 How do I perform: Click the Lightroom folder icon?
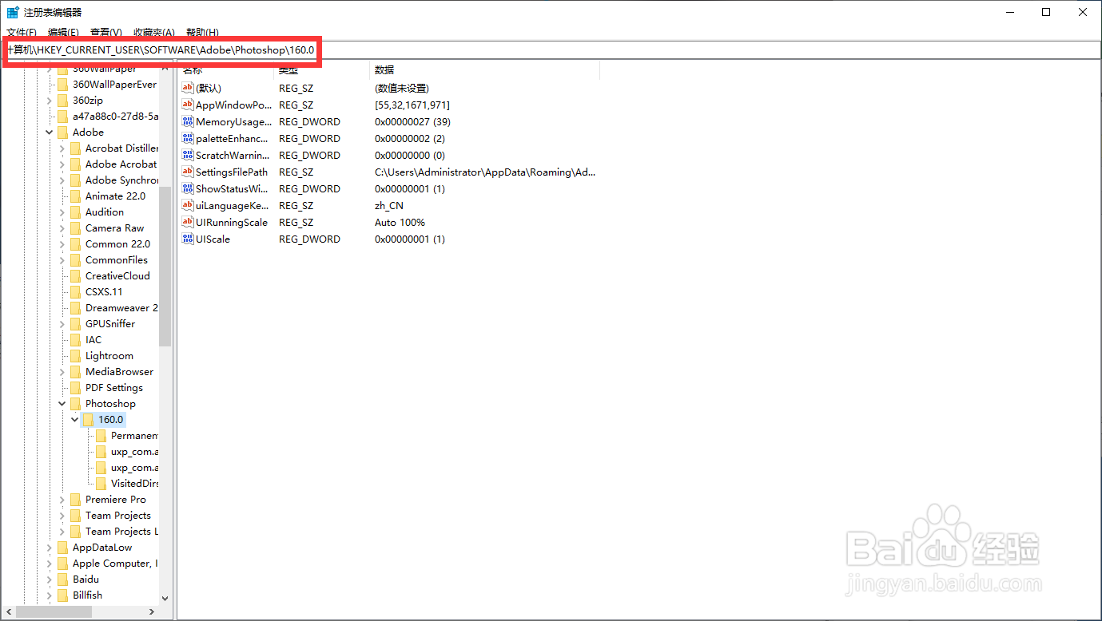pyautogui.click(x=76, y=356)
